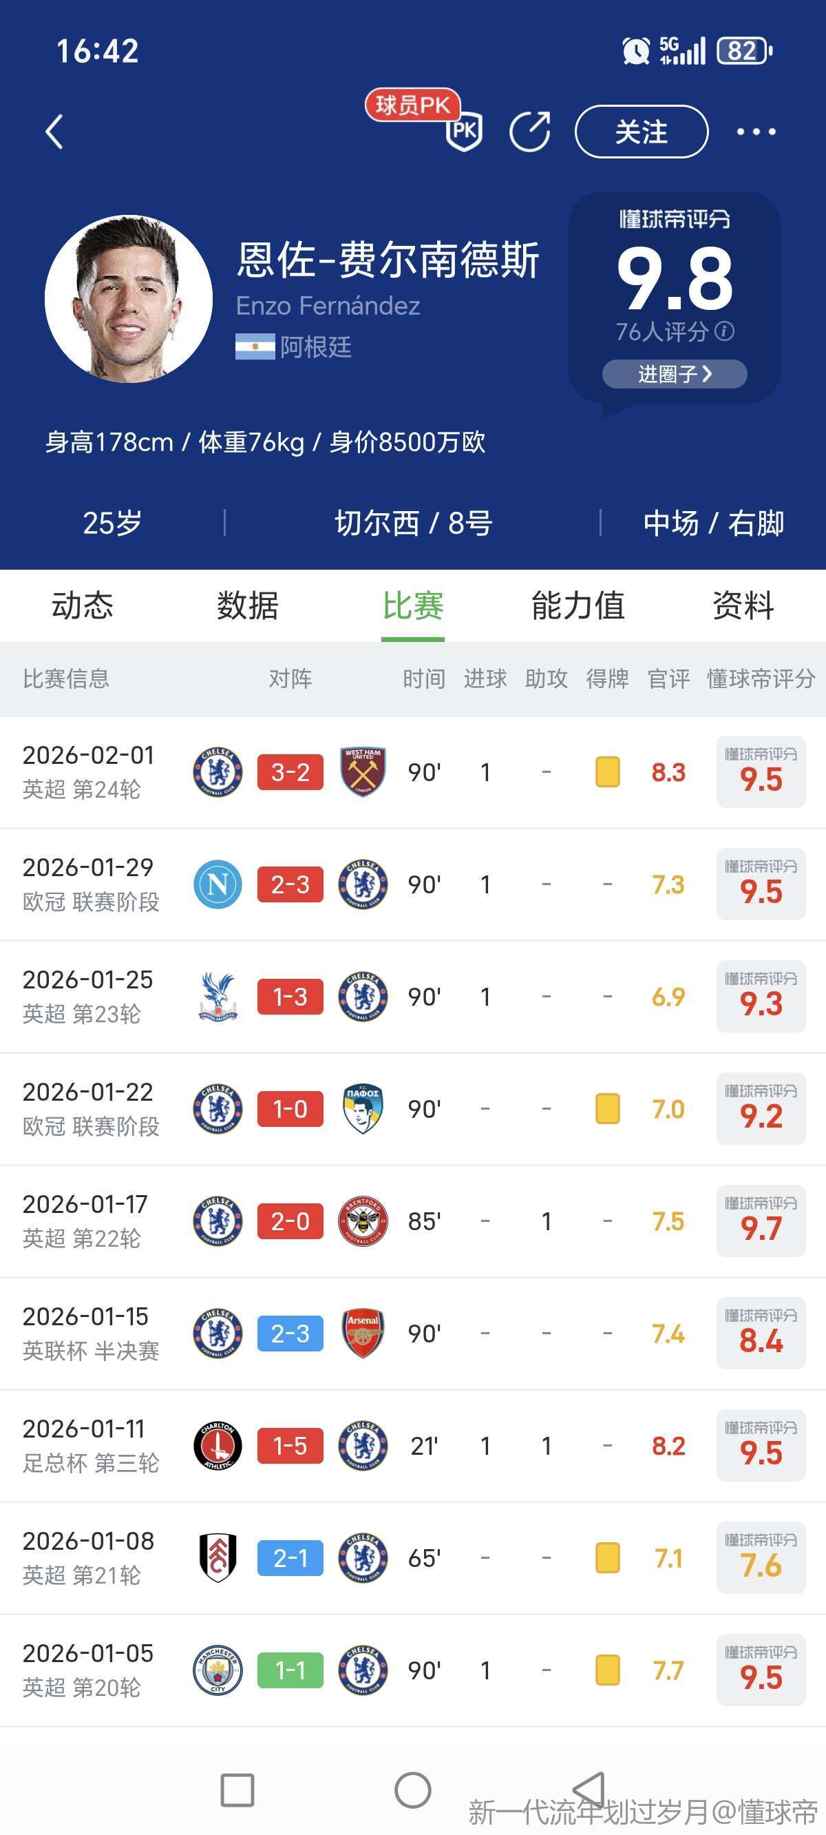
Task: Tap the Napoli club crest
Action: 218,884
